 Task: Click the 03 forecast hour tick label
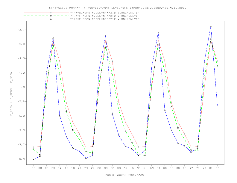[40, 168]
